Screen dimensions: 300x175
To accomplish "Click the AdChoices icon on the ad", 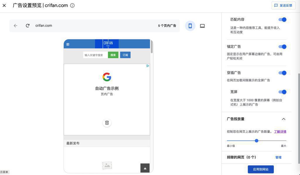I will click(x=148, y=66).
